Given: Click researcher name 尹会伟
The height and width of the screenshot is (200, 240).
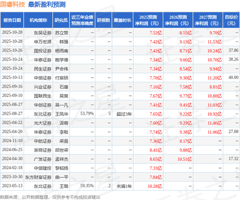Looking at the screenshot, I should [61, 69].
